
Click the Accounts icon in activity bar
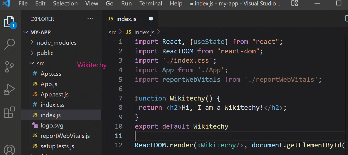click(x=10, y=150)
